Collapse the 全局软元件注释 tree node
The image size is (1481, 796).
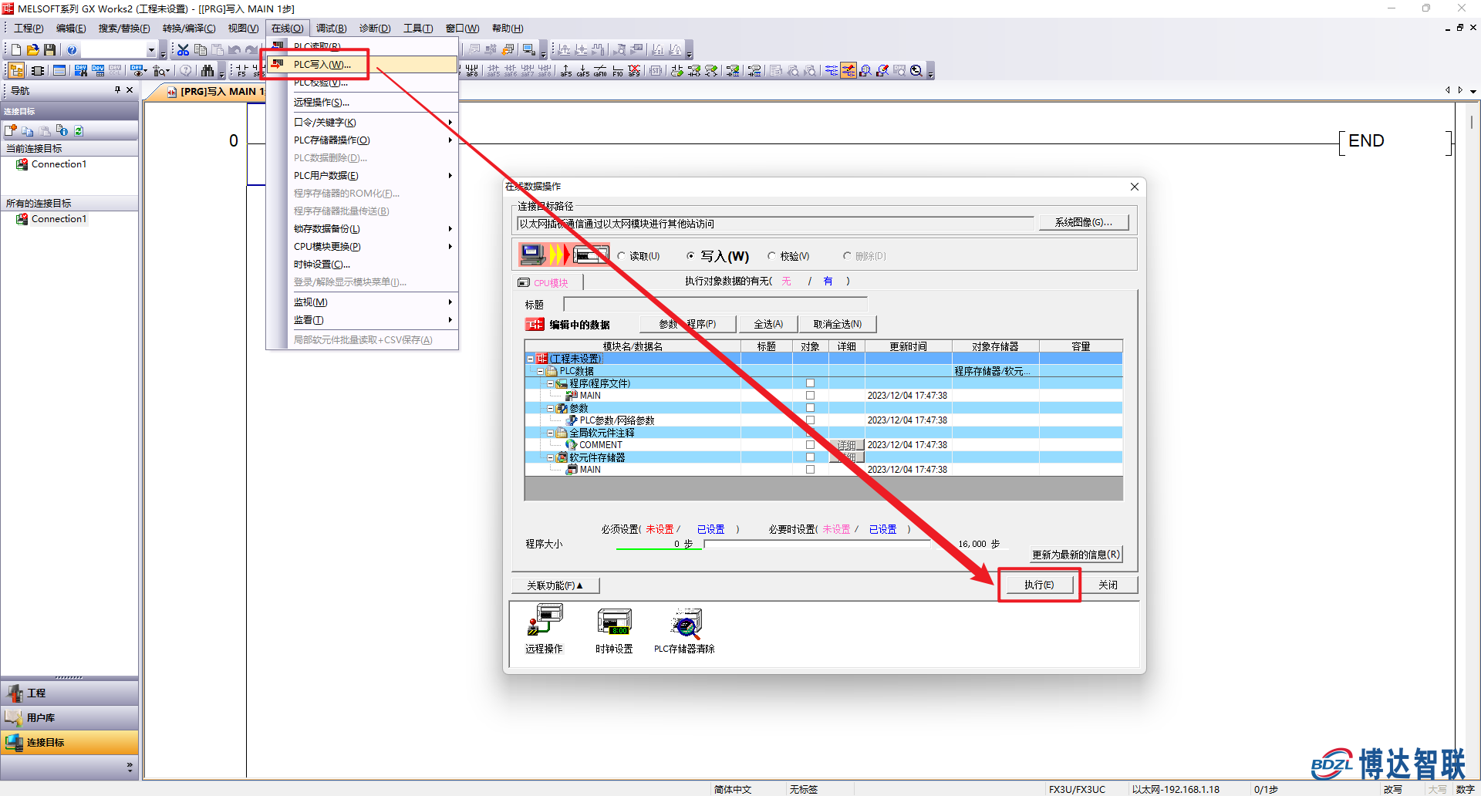(x=550, y=433)
